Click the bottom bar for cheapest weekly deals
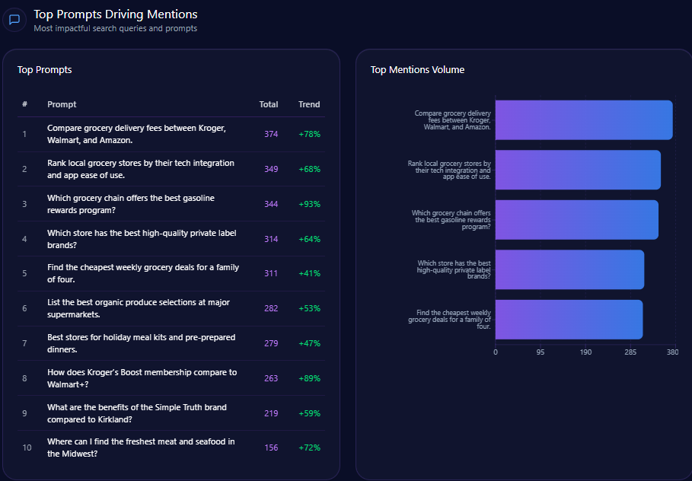This screenshot has width=692, height=481. (x=569, y=320)
